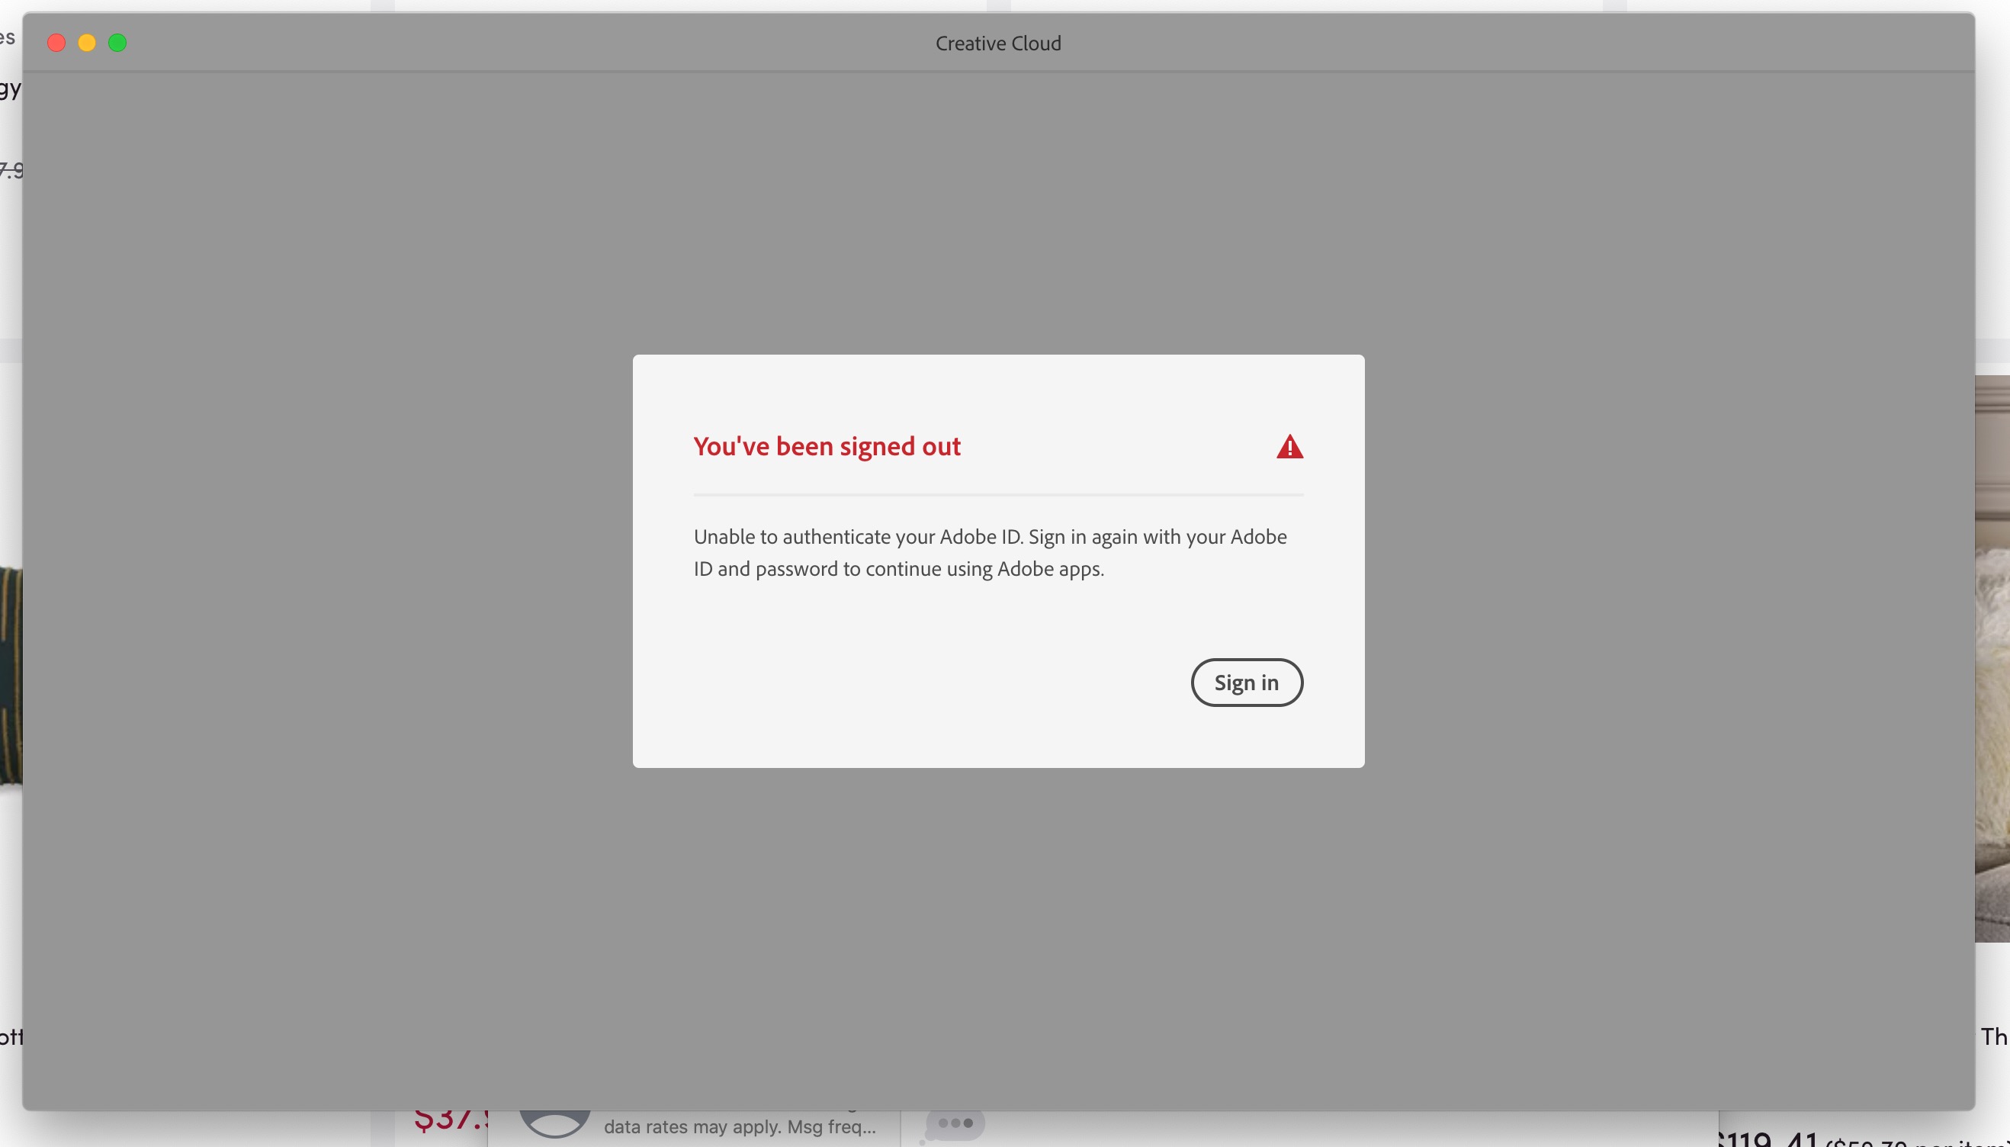Click the red warning triangle icon
This screenshot has width=2010, height=1147.
tap(1290, 446)
